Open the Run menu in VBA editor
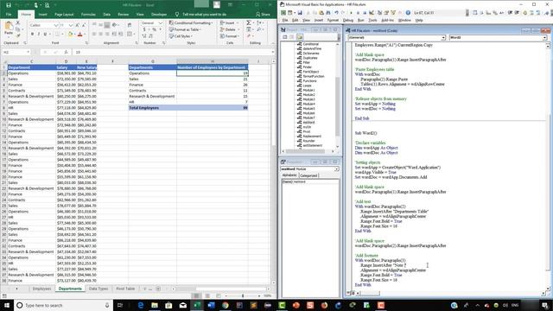The image size is (553, 311). (x=361, y=21)
